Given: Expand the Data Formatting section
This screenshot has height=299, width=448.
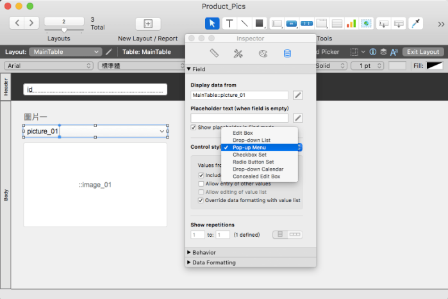Looking at the screenshot, I should coord(212,262).
